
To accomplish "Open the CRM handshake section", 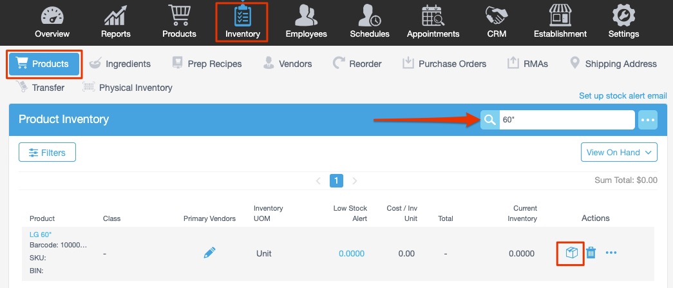I will (x=496, y=22).
